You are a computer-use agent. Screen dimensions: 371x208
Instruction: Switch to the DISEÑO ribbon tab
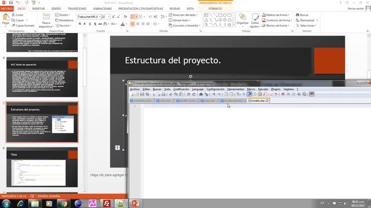pyautogui.click(x=56, y=9)
